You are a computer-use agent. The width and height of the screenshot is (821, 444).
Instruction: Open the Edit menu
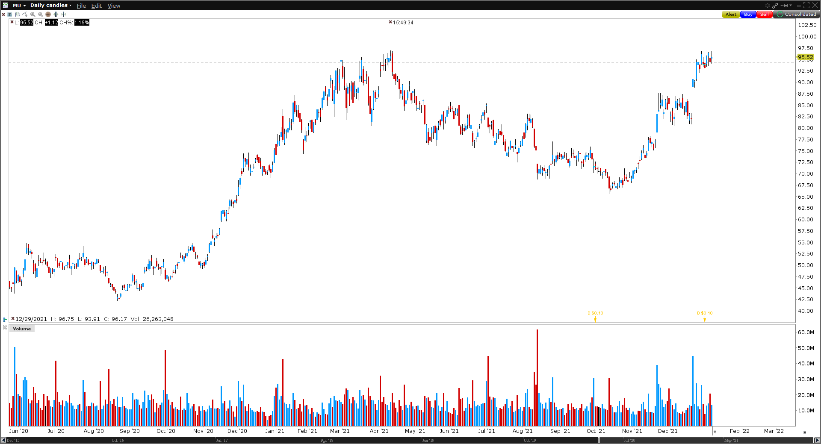(96, 6)
